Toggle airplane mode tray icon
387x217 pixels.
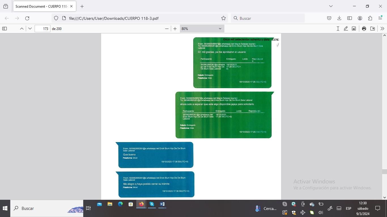(303, 212)
